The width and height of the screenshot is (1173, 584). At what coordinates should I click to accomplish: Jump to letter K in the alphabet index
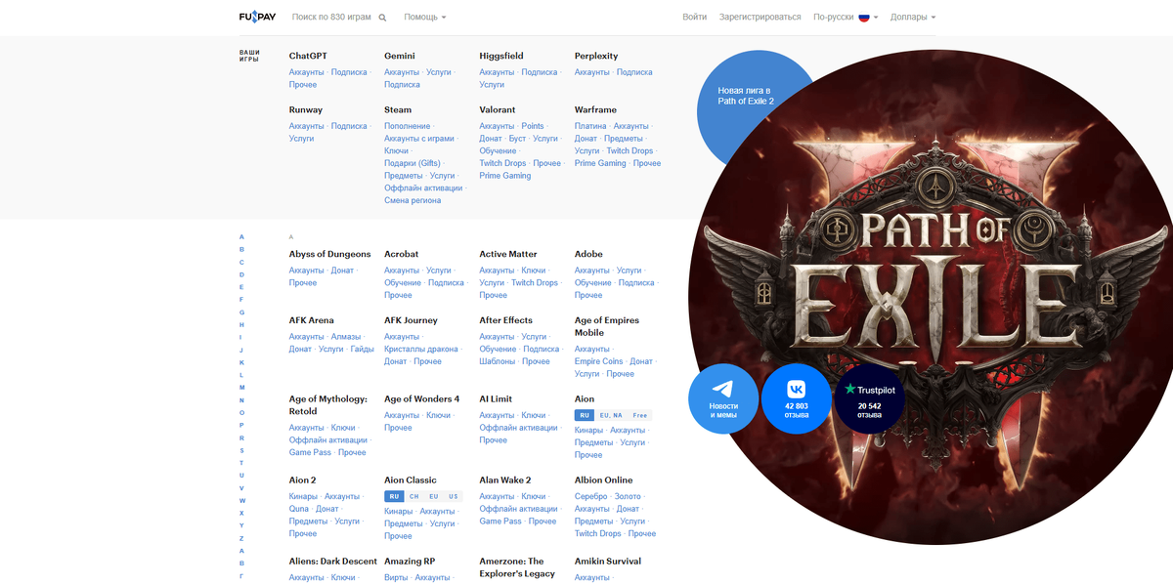pyautogui.click(x=242, y=362)
